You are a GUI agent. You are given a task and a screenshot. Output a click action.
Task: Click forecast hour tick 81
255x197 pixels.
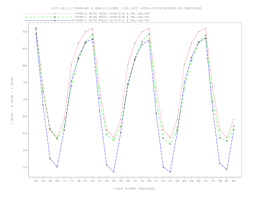(227, 181)
